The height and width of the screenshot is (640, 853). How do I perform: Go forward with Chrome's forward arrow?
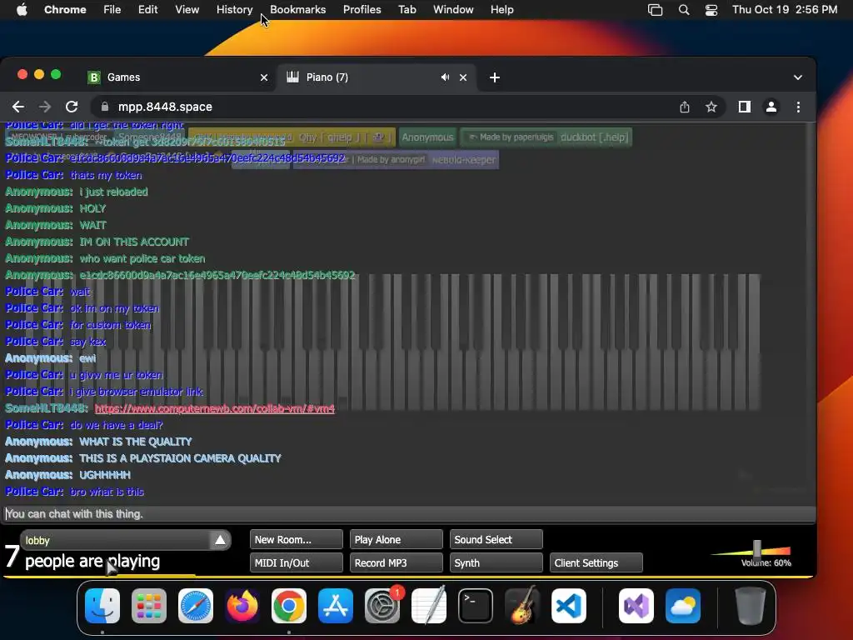pos(45,107)
